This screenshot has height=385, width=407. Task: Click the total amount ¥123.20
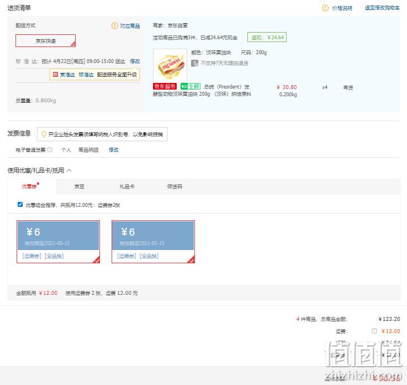389,319
